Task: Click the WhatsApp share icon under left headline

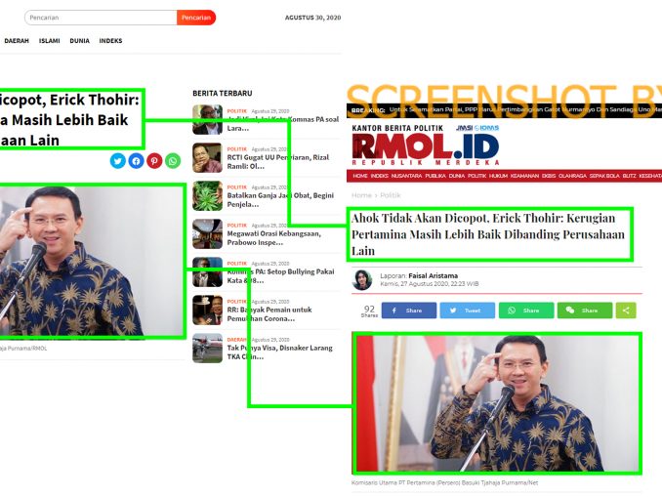Action: (x=173, y=161)
